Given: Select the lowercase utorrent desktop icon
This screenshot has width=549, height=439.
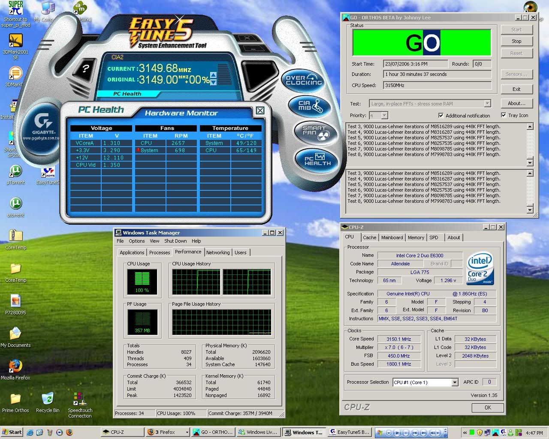Looking at the screenshot, I should click(x=16, y=207).
